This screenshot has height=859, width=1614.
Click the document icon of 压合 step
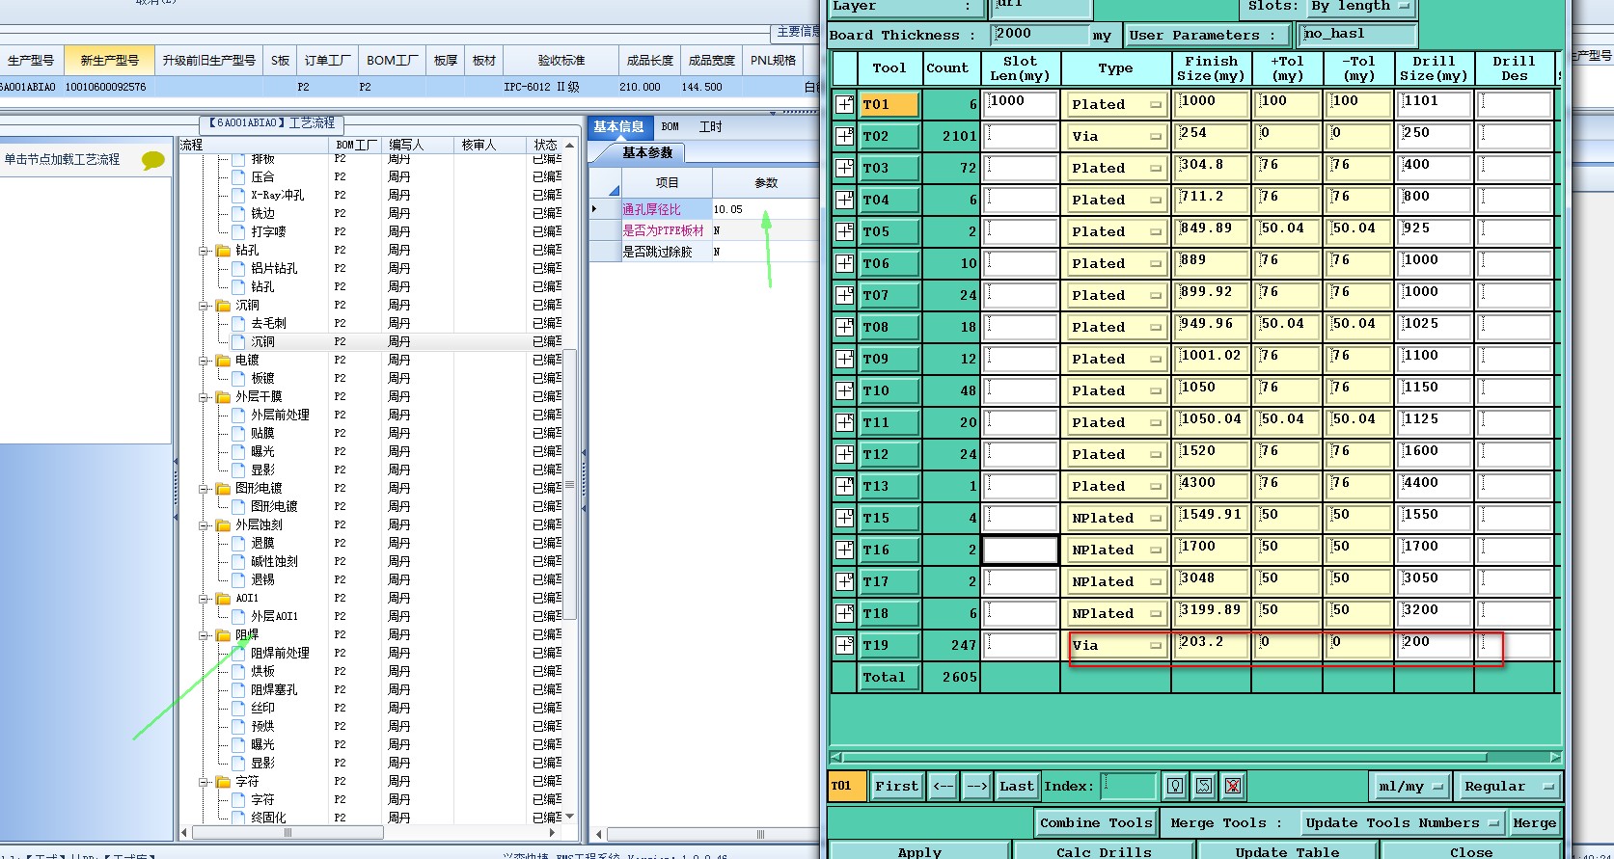tap(238, 177)
